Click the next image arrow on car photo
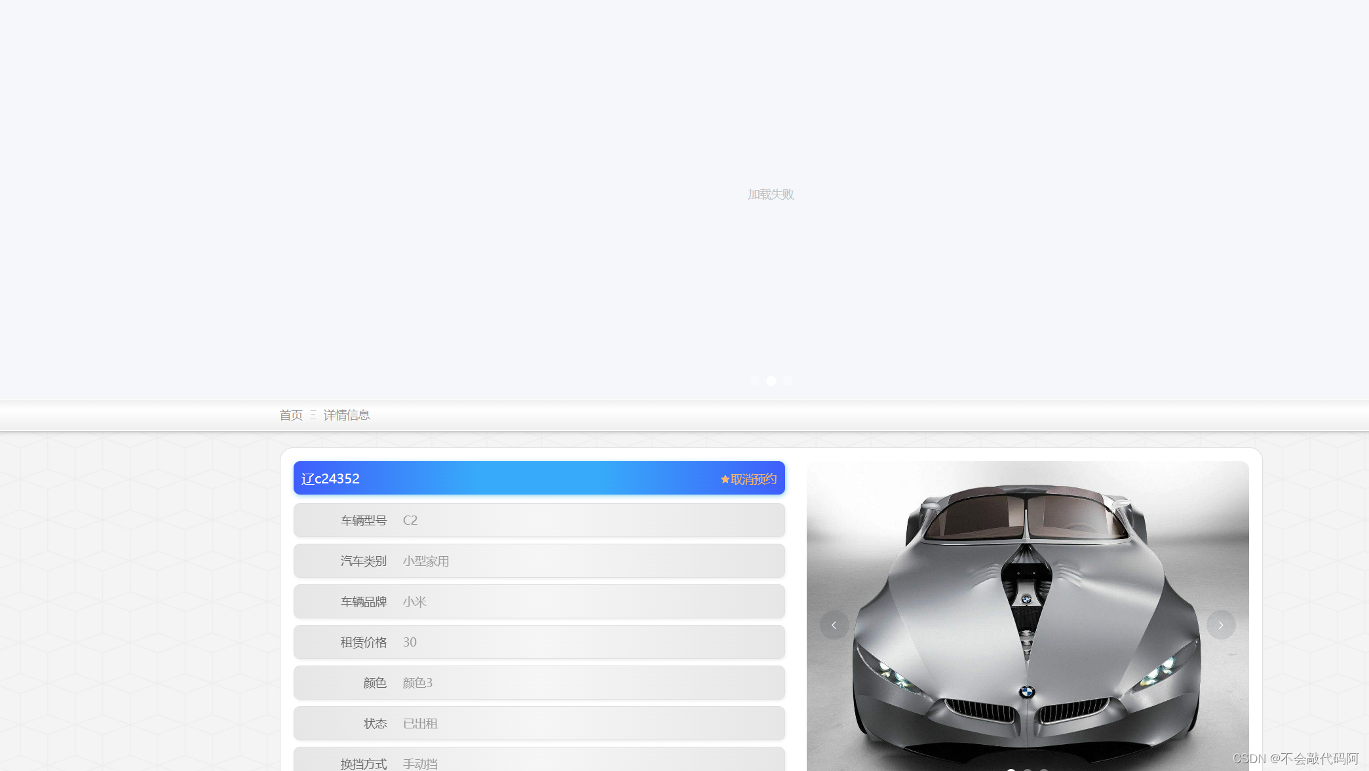 pos(1221,625)
